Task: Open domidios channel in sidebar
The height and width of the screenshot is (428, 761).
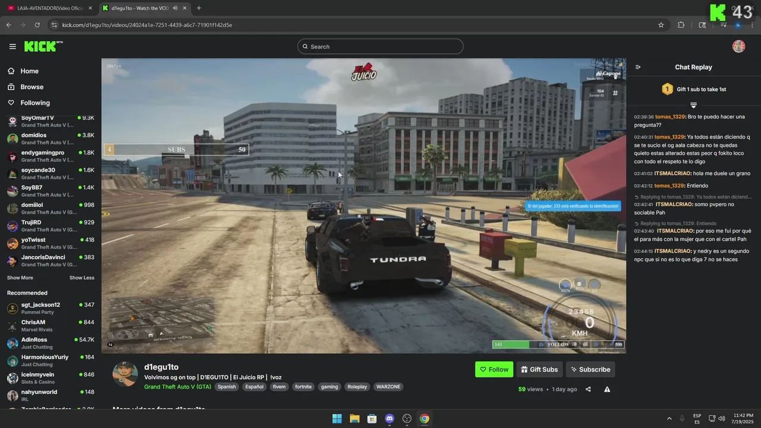Action: (x=51, y=139)
